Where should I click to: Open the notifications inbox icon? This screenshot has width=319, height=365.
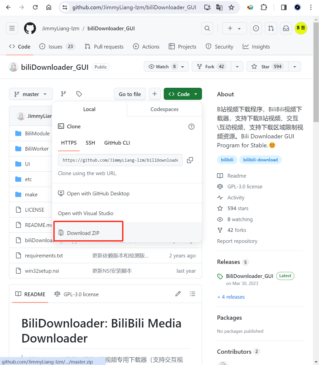click(x=286, y=28)
